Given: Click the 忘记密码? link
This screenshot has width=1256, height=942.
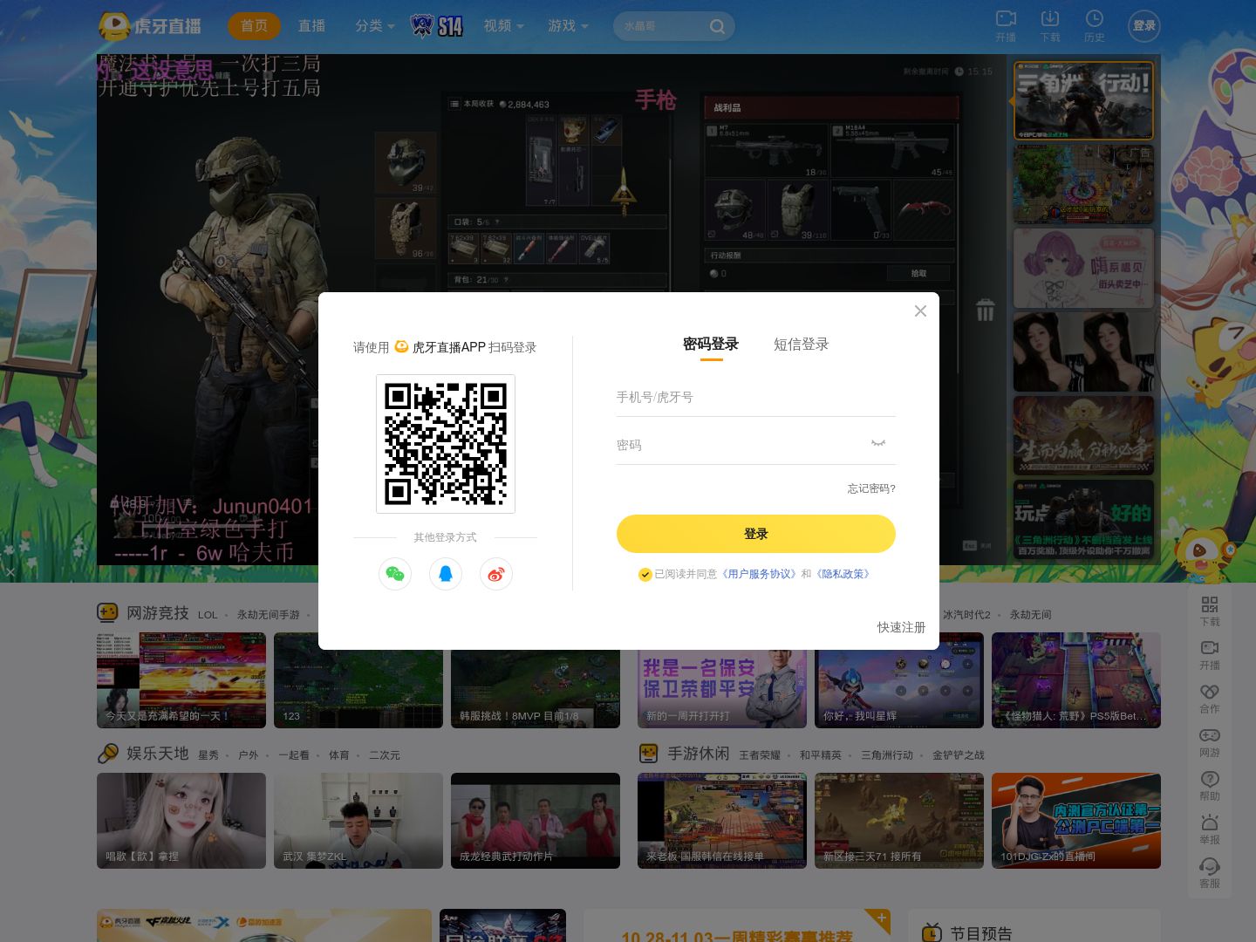Looking at the screenshot, I should (x=871, y=488).
